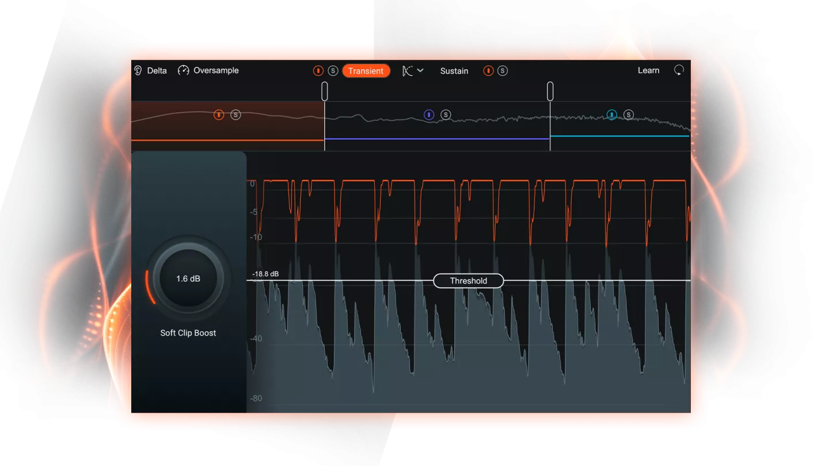Solo the Sustain stage with its S icon

(x=503, y=71)
